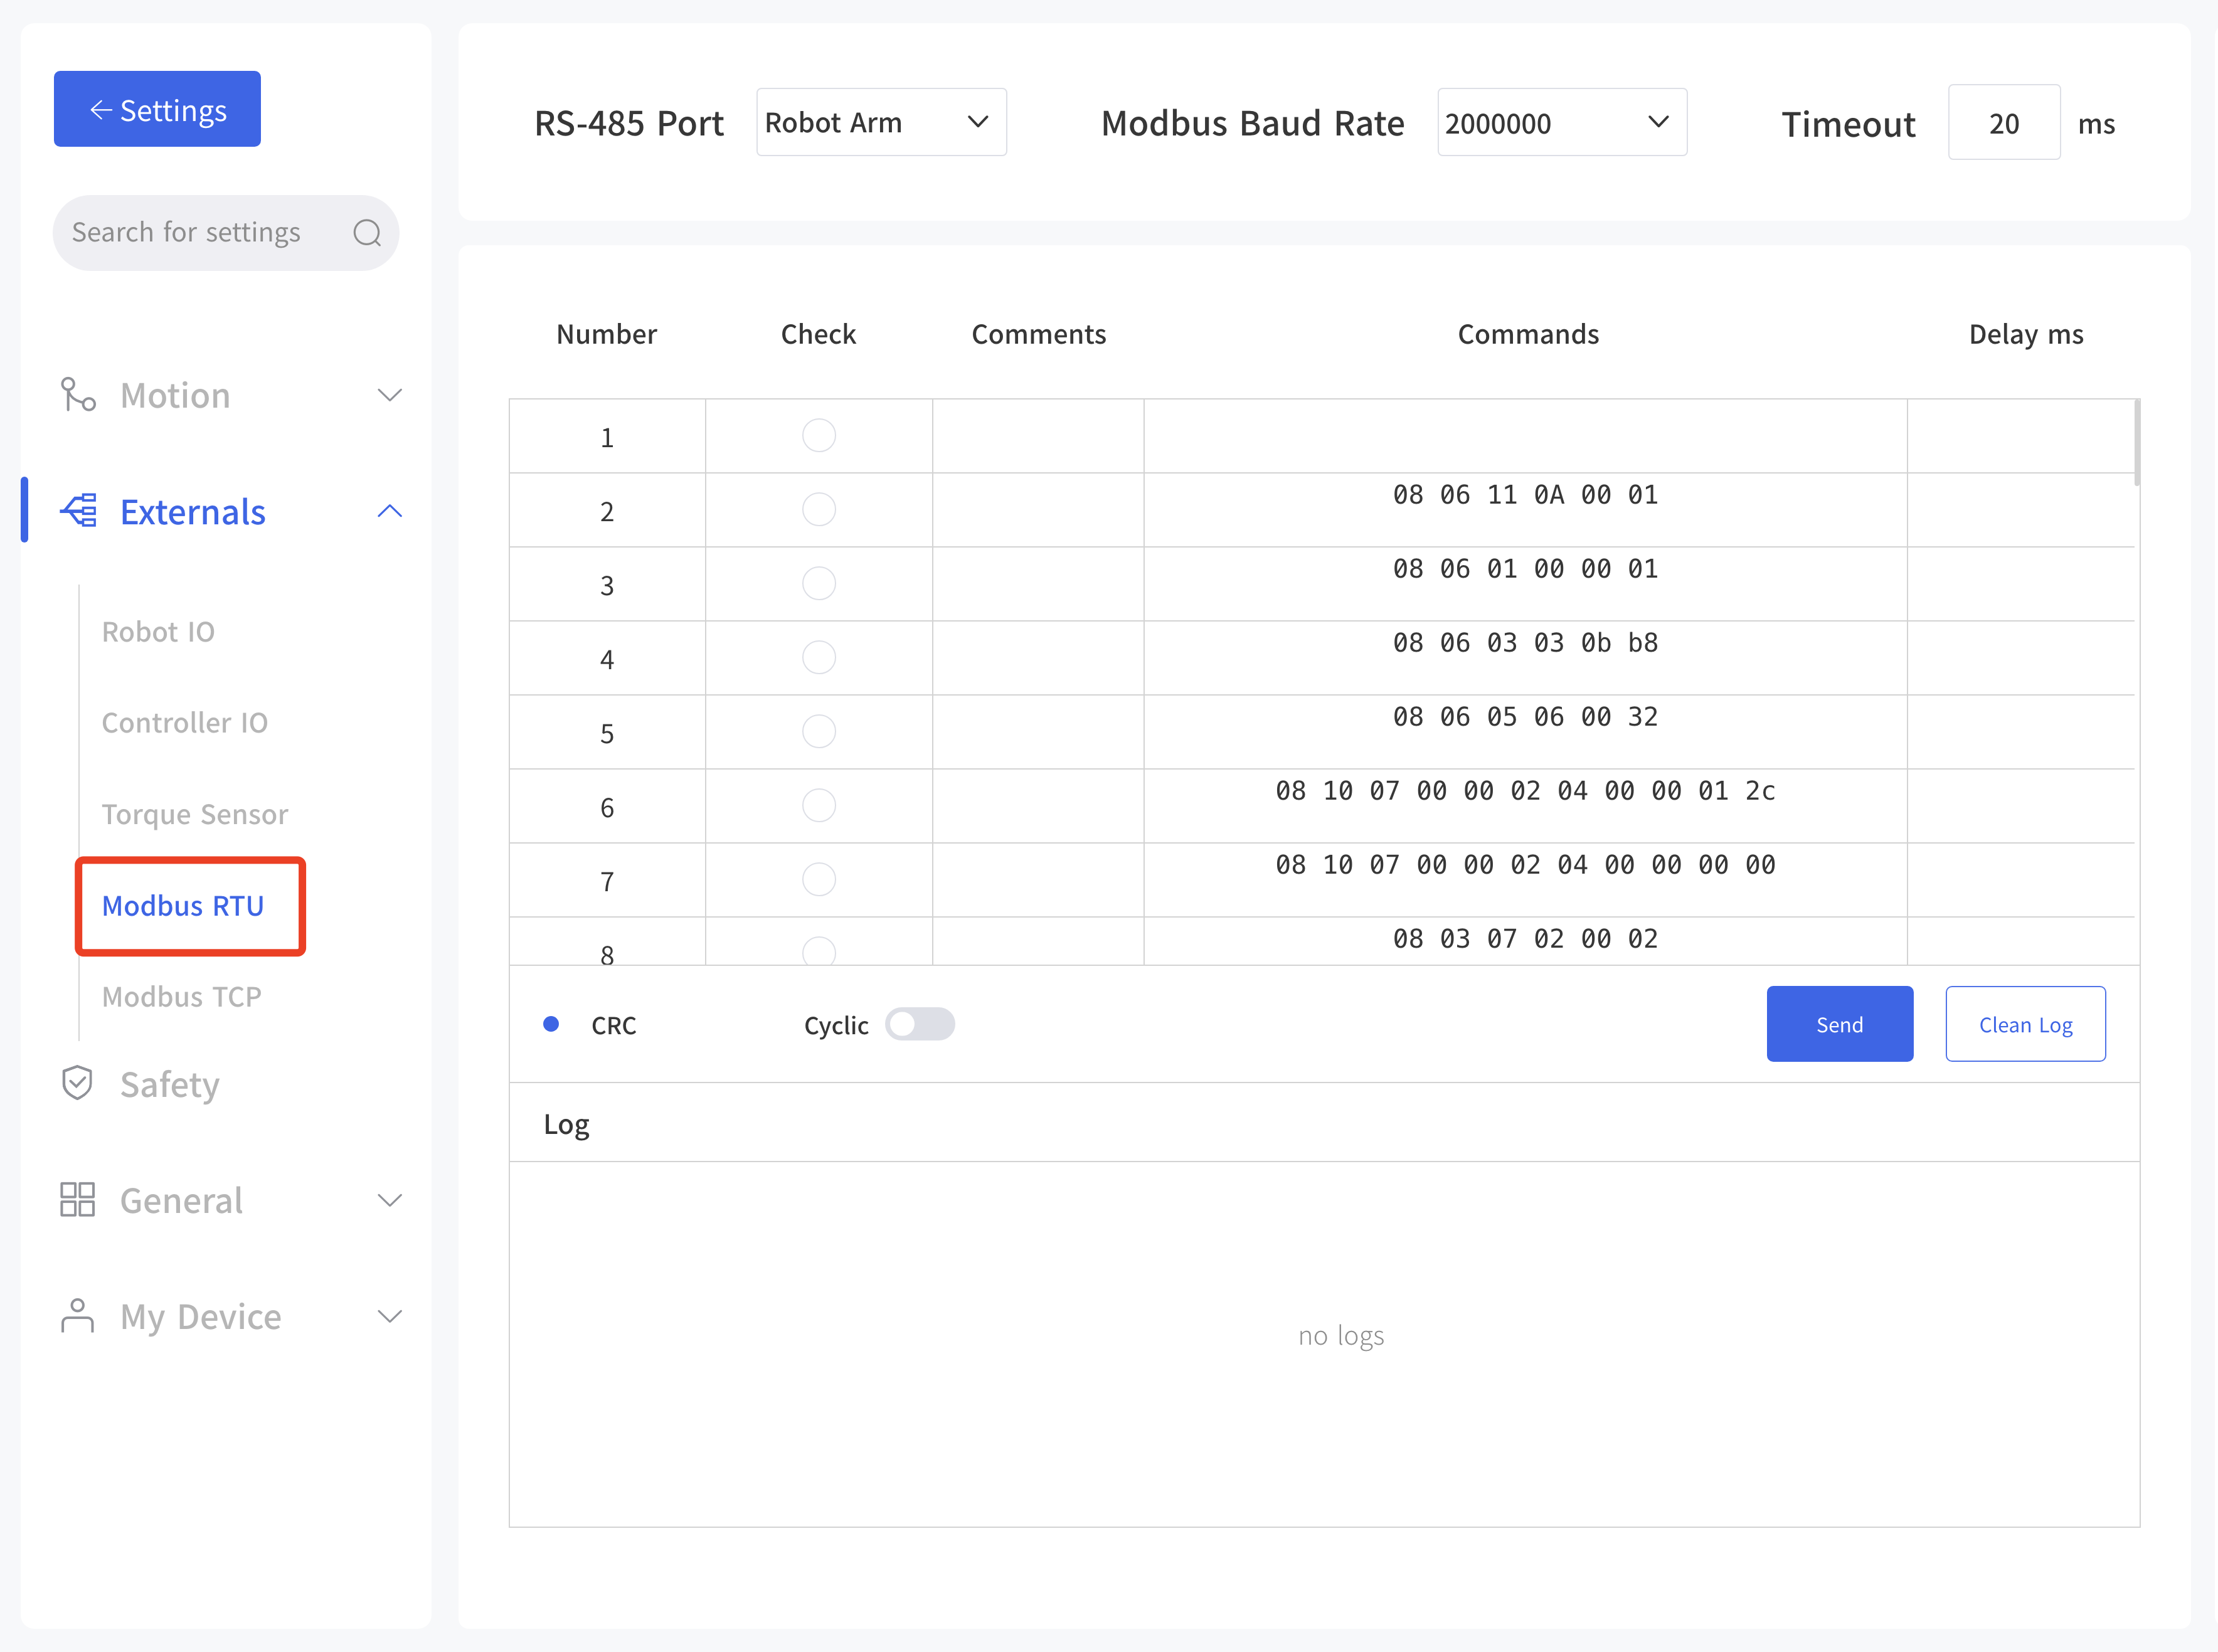The width and height of the screenshot is (2218, 1652).
Task: Click the Comments column header
Action: (x=1039, y=334)
